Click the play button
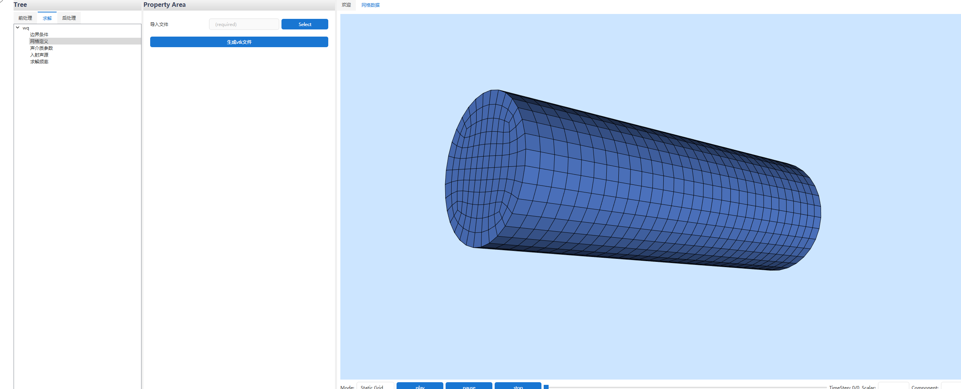This screenshot has width=961, height=389. coord(420,386)
